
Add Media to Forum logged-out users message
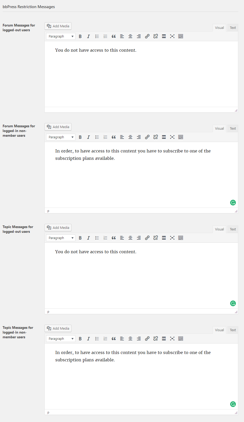(x=58, y=26)
